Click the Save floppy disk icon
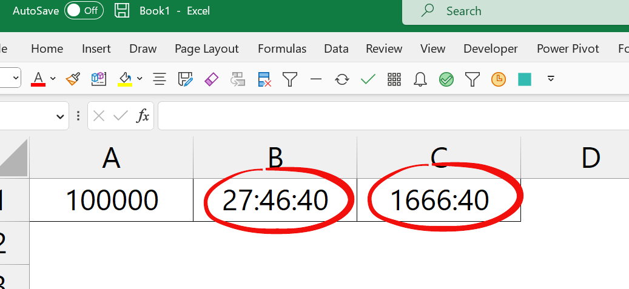This screenshot has width=629, height=289. [122, 10]
